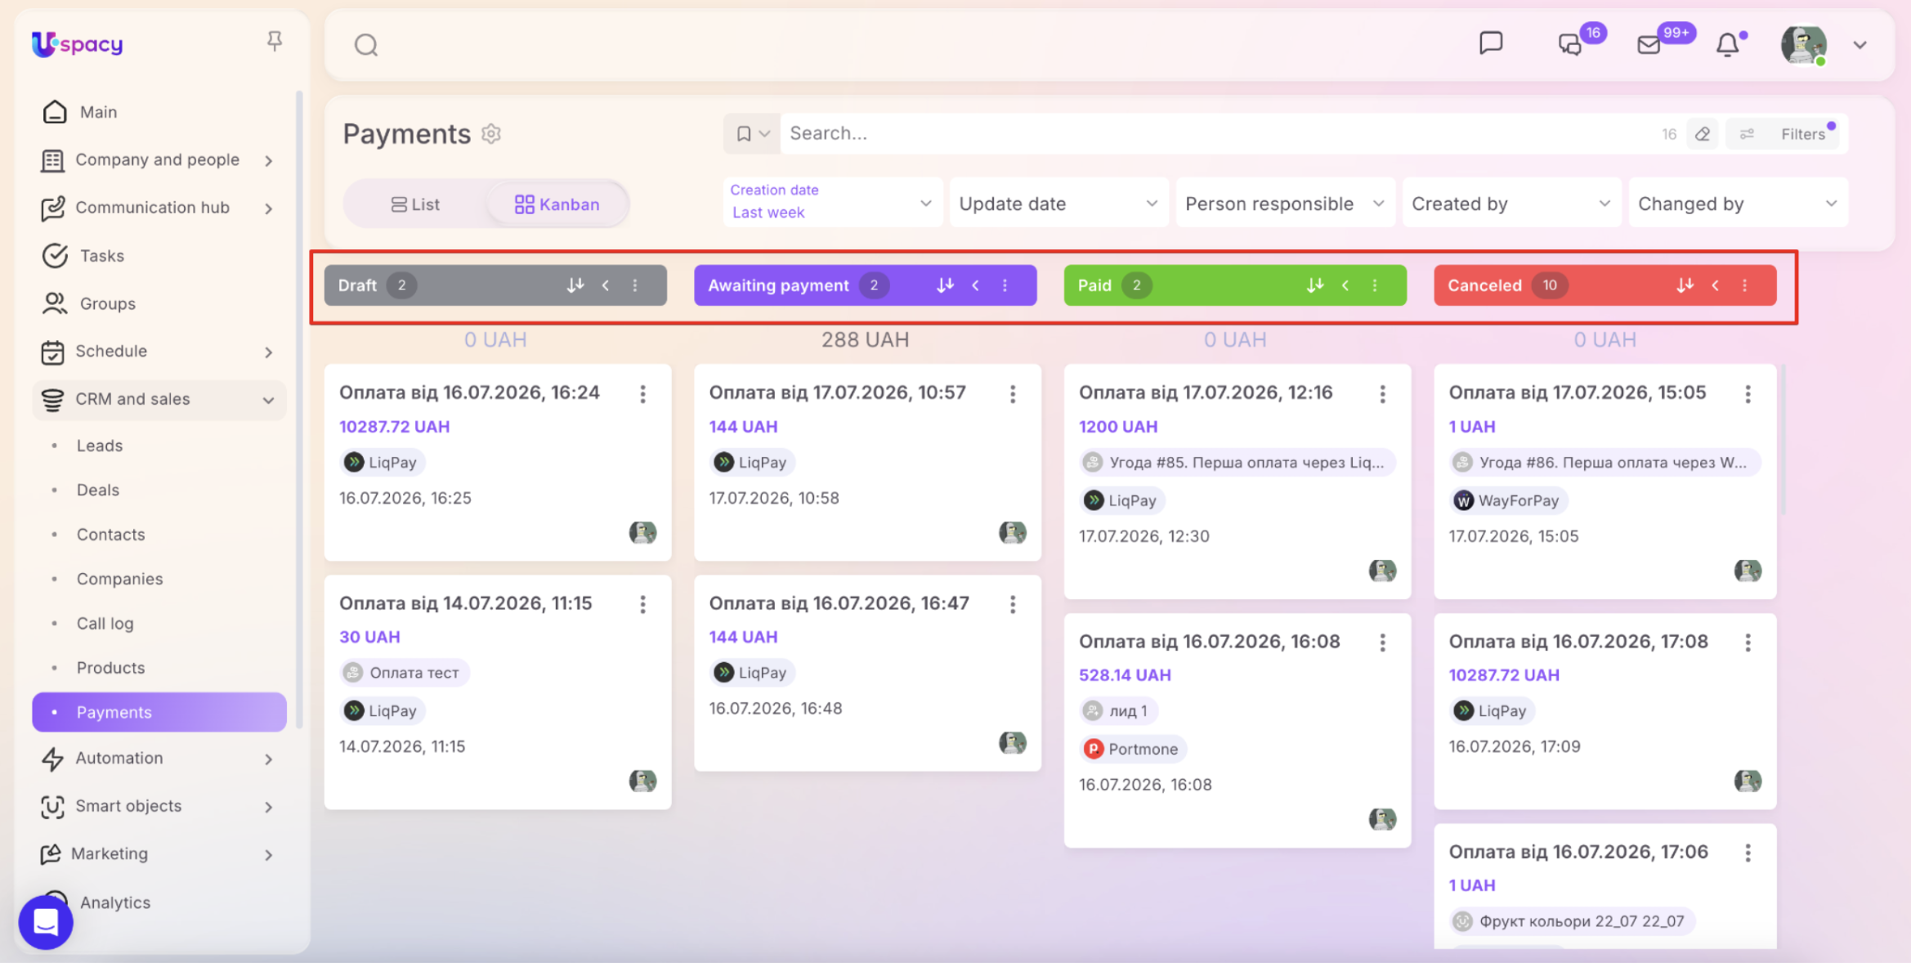Screen dimensions: 1911x963
Task: Open the global search magnifier icon
Action: (366, 45)
